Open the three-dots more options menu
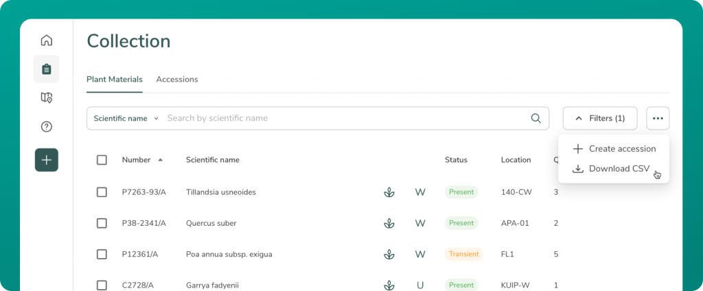The image size is (703, 291). (658, 118)
